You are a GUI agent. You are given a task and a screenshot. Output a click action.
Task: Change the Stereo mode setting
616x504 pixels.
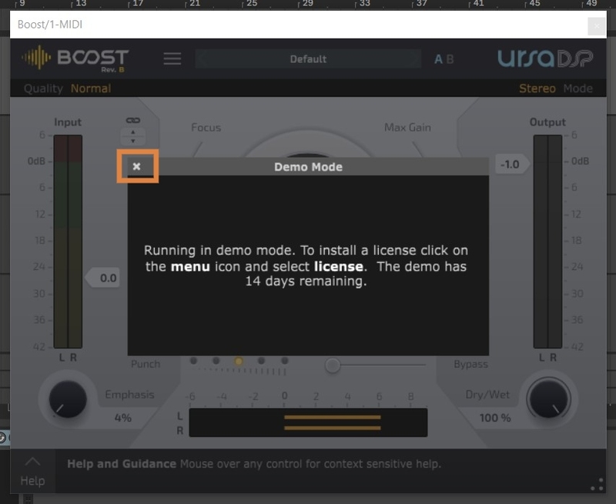tap(537, 88)
